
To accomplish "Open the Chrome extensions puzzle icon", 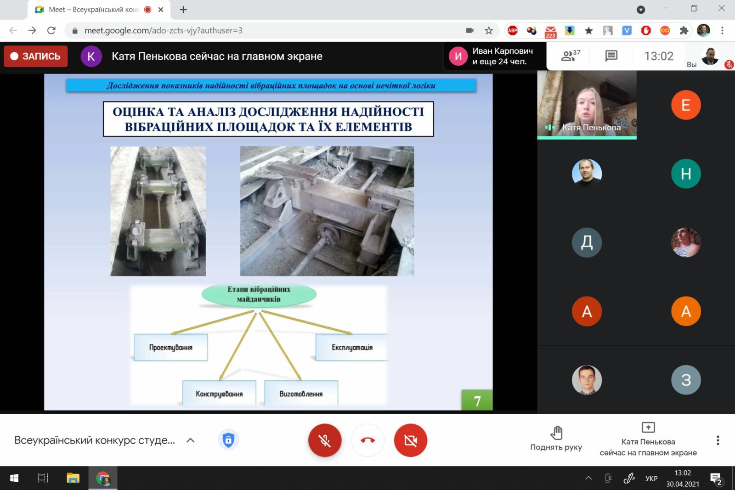I will tap(684, 31).
